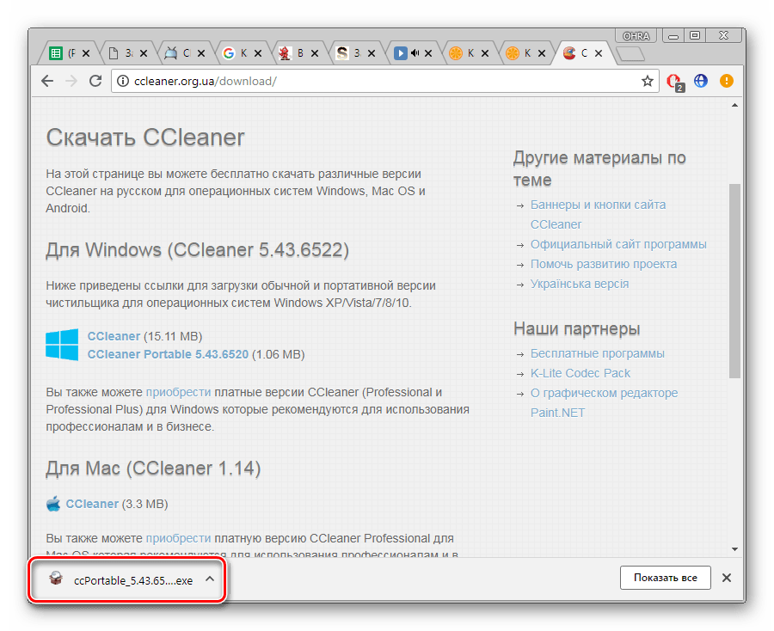
Task: Click the Windows logo beside the CCleaner downloads
Action: 62,344
